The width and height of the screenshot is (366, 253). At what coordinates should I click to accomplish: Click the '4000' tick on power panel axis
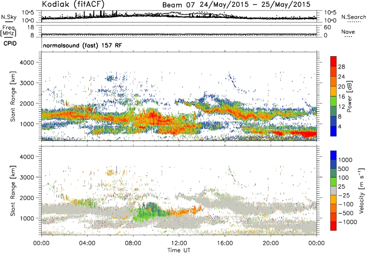coord(27,63)
